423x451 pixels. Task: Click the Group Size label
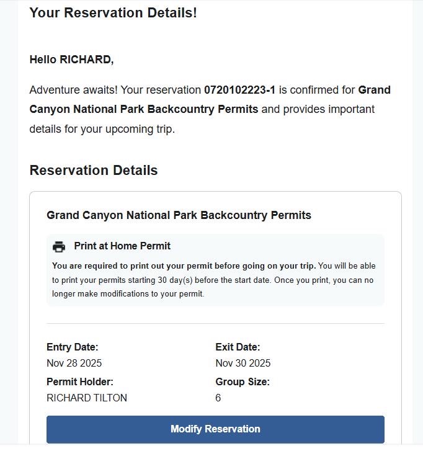[x=242, y=382]
